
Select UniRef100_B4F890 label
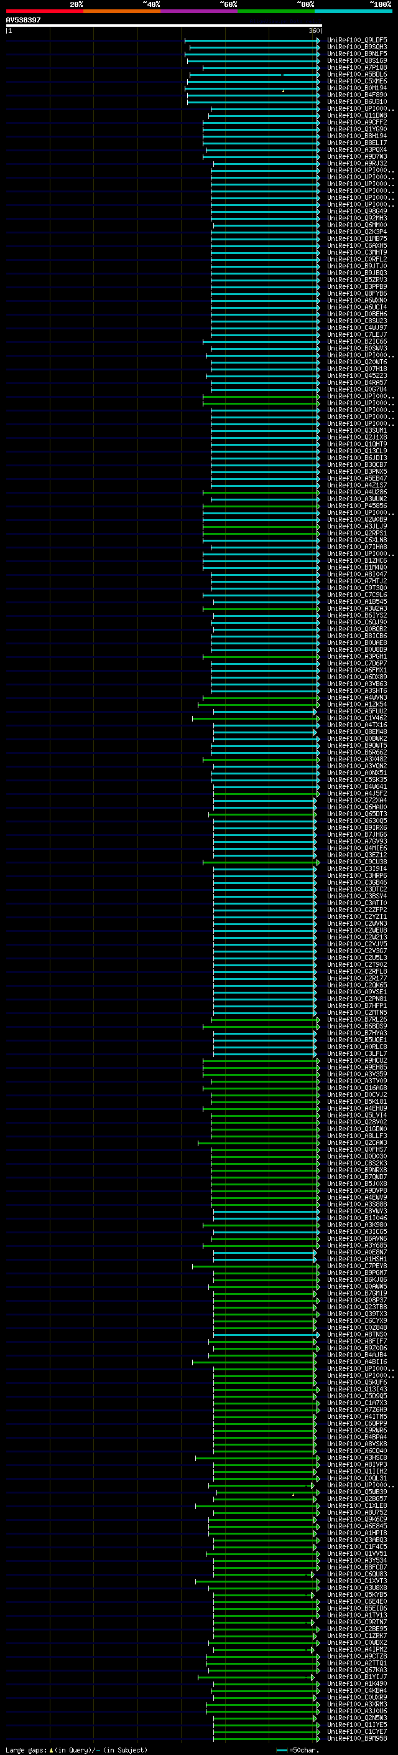(356, 95)
